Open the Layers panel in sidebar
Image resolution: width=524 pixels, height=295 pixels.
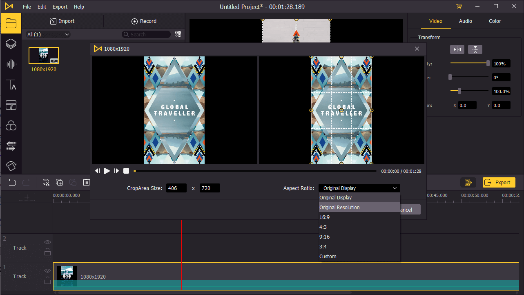(11, 44)
